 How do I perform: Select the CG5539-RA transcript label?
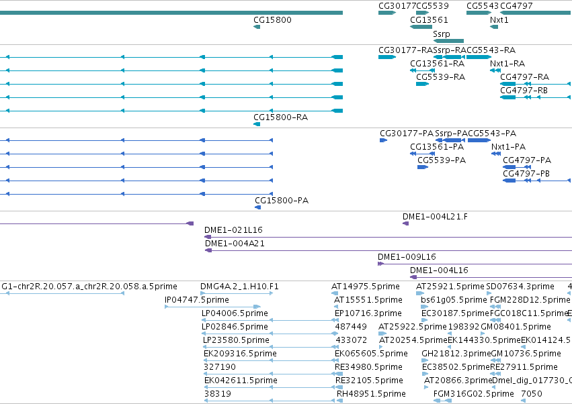click(x=441, y=77)
